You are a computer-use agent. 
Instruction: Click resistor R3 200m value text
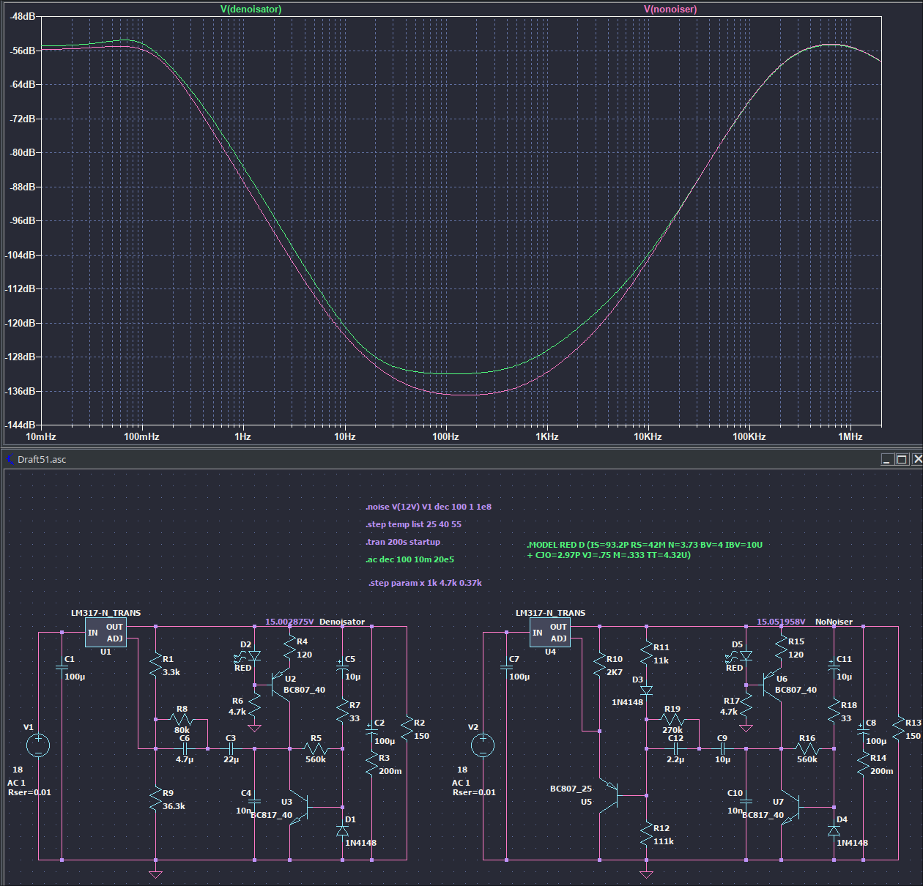coord(390,771)
